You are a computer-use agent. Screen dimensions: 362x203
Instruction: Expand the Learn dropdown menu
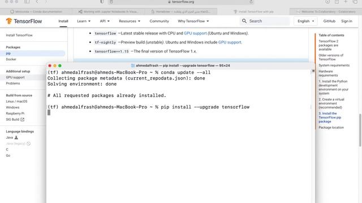tap(84, 21)
